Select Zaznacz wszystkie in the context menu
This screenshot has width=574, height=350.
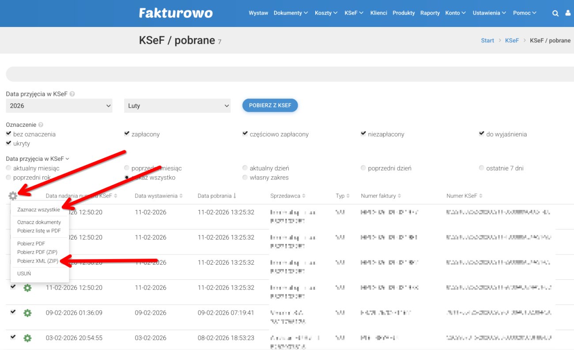38,210
